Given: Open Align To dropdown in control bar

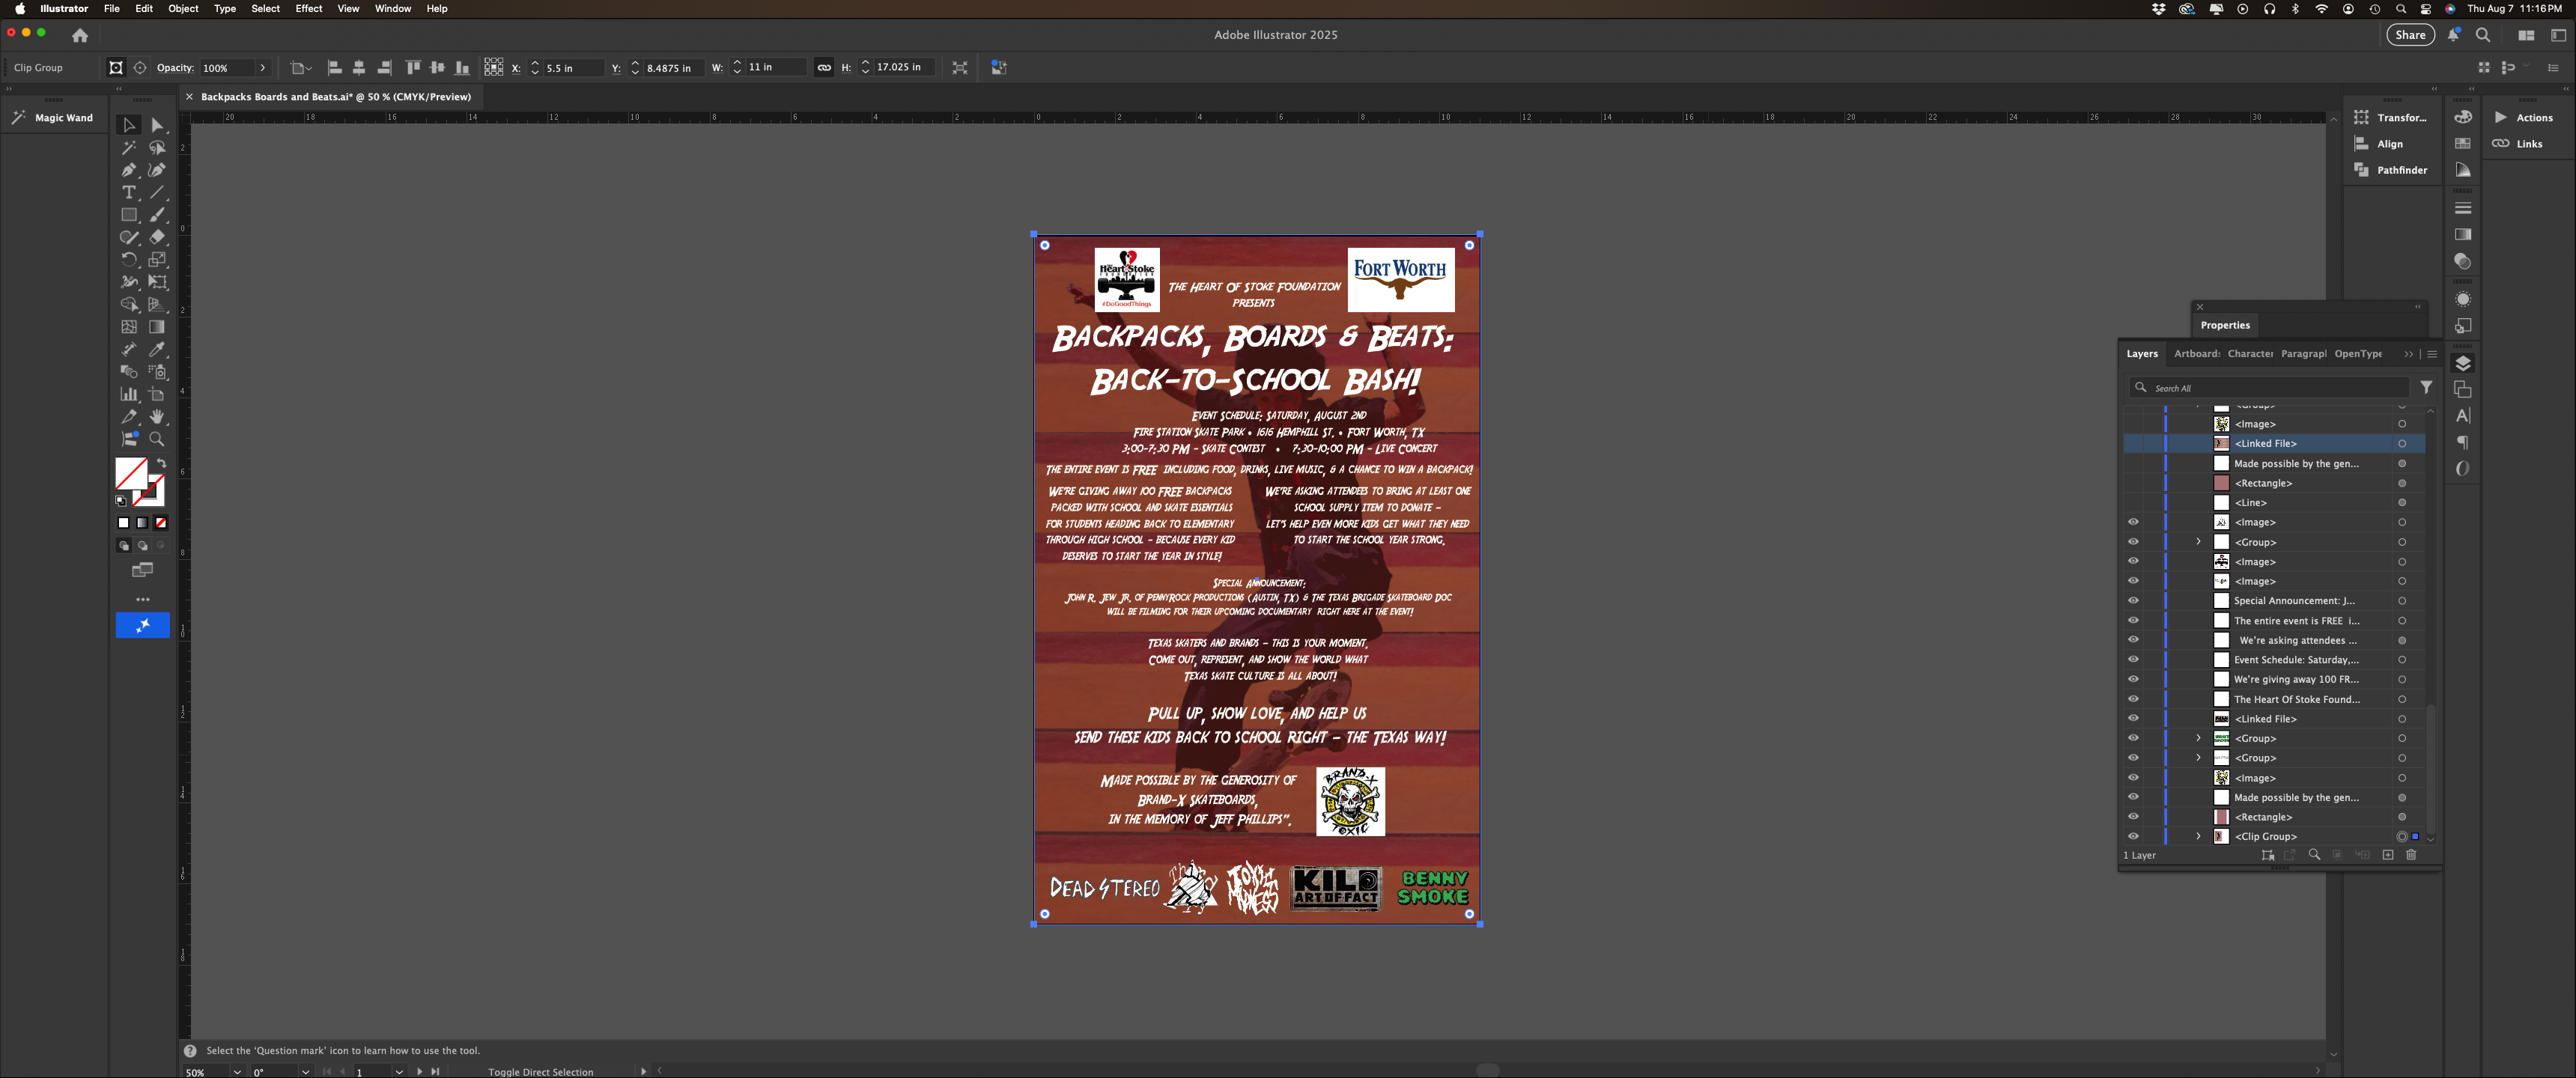Looking at the screenshot, I should [301, 68].
